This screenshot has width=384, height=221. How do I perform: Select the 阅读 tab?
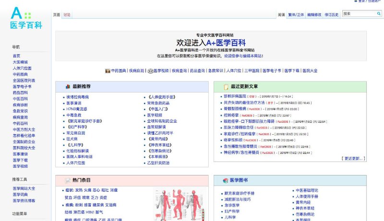click(281, 15)
